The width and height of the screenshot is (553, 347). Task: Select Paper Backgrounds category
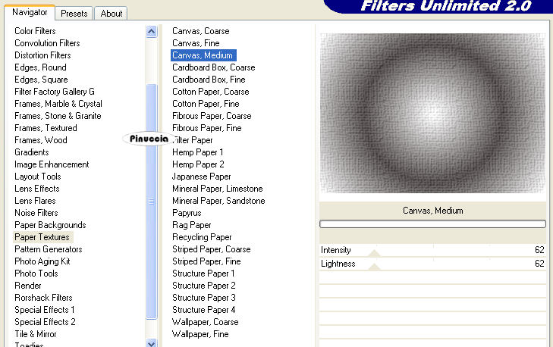coord(50,225)
